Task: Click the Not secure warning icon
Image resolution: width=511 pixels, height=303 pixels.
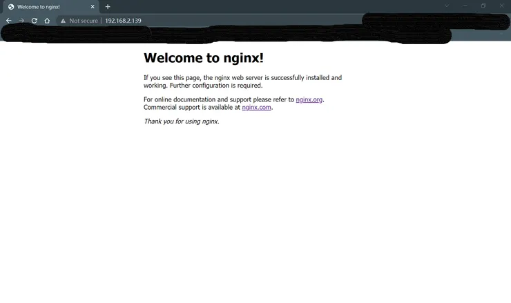Action: click(64, 21)
